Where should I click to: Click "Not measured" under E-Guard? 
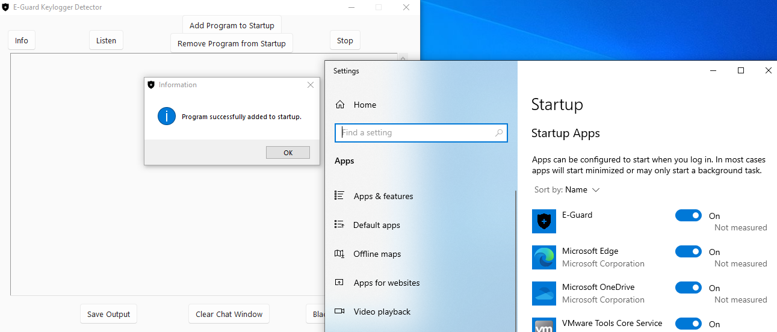pyautogui.click(x=740, y=227)
